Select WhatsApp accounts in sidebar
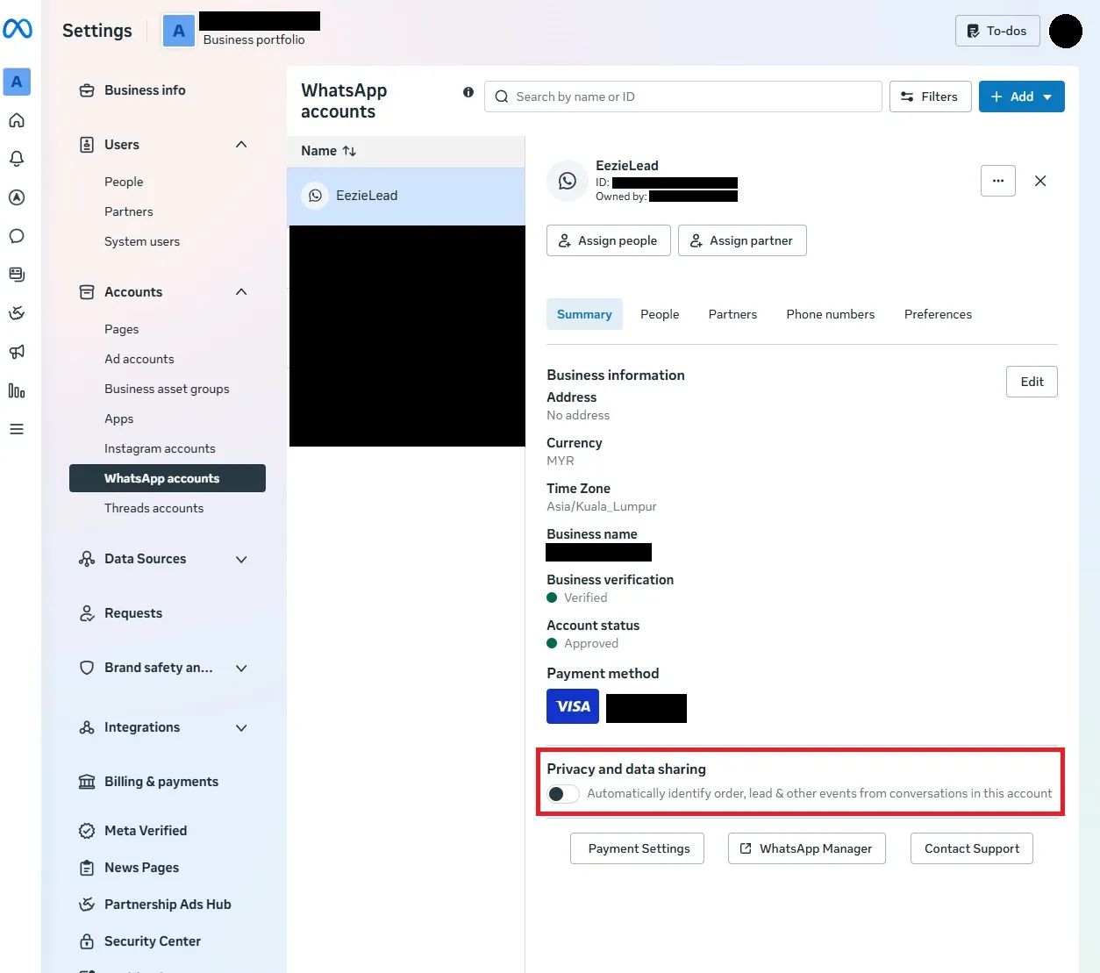Viewport: 1100px width, 973px height. pyautogui.click(x=168, y=478)
